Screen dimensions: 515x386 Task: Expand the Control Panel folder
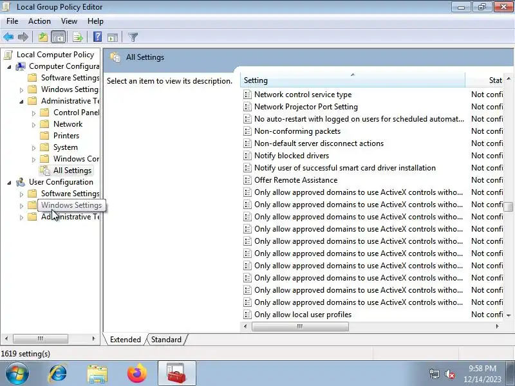point(33,113)
